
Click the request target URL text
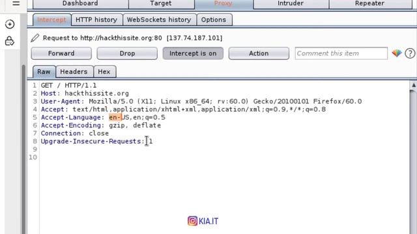coord(121,38)
